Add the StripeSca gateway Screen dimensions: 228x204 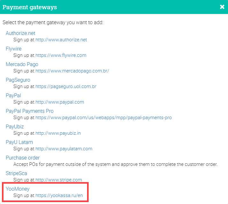(x=16, y=173)
